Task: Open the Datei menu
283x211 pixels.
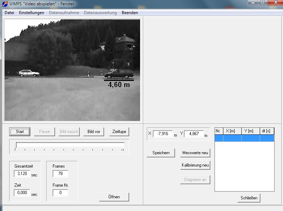Action: pos(10,13)
